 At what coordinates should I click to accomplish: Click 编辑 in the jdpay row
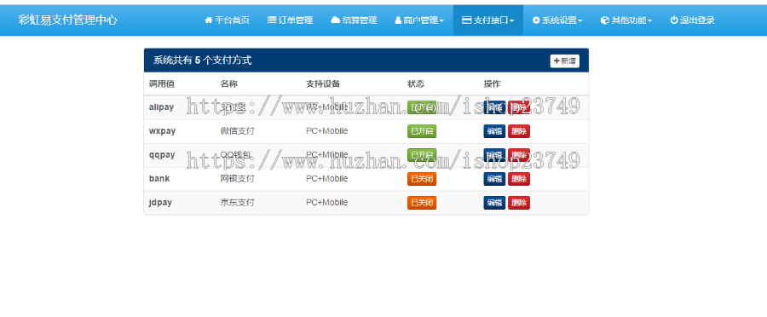tap(494, 203)
